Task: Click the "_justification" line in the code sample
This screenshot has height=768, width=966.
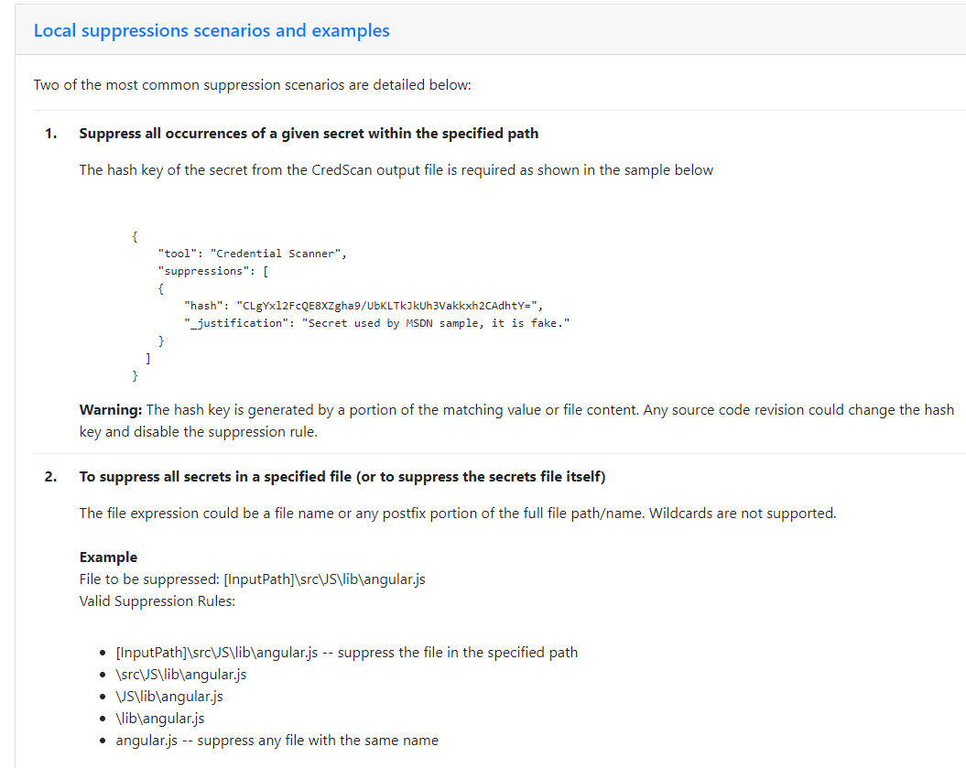Action: click(376, 323)
